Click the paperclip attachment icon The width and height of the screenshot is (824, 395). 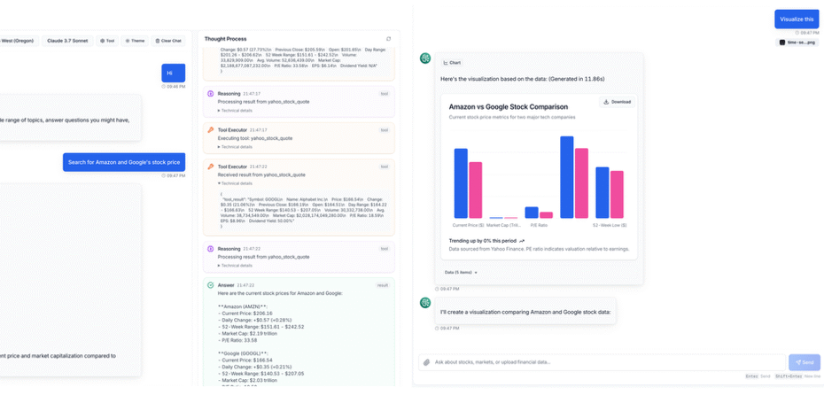pos(427,362)
